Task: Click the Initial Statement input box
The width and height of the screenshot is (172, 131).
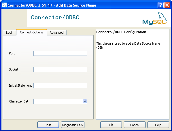Action: [x=60, y=86]
